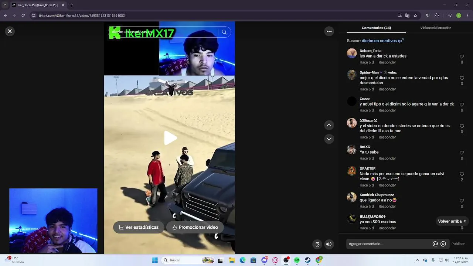Like Cozzz's comment
This screenshot has height=266, width=473.
pos(462,105)
